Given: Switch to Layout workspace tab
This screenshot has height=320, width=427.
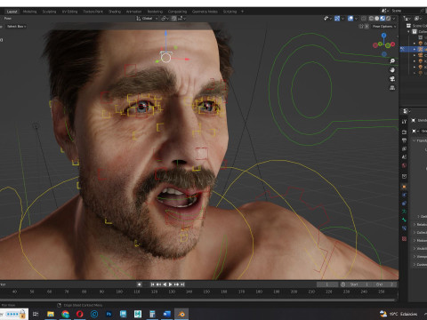Looking at the screenshot, I should [12, 12].
